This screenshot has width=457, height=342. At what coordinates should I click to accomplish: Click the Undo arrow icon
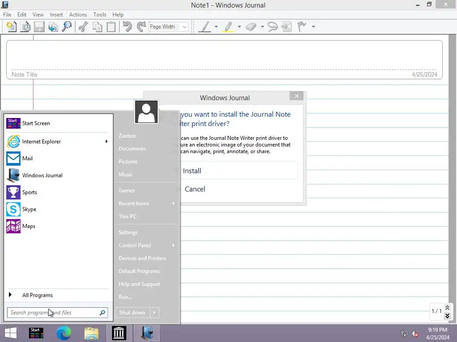tap(127, 27)
